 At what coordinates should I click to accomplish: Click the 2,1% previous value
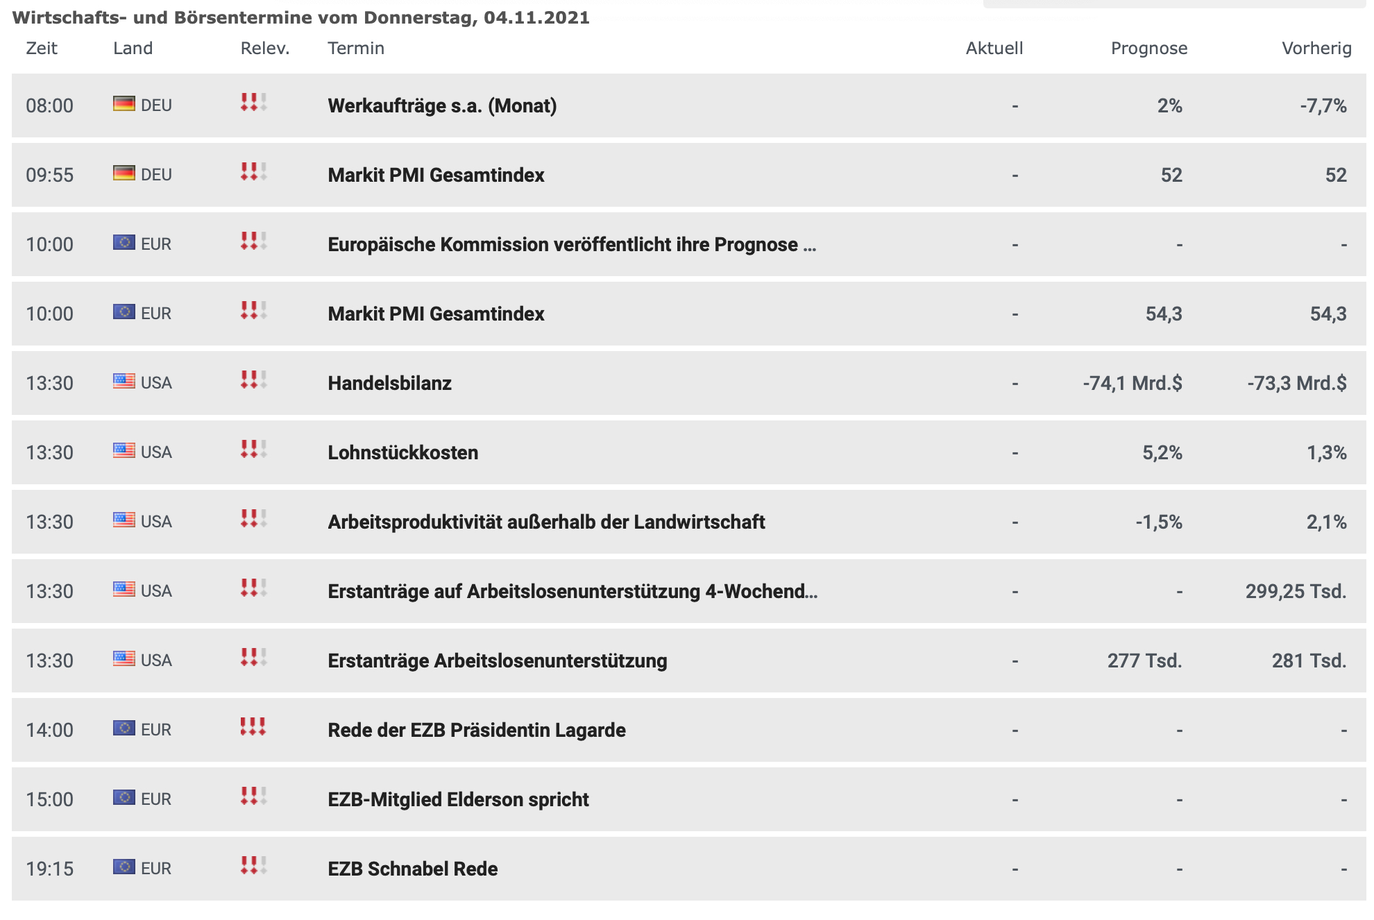point(1327,522)
